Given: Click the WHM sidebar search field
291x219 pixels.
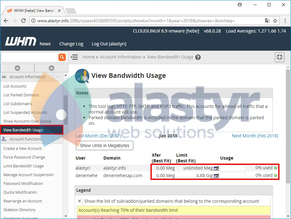Looking at the screenshot, I should pos(30,57).
